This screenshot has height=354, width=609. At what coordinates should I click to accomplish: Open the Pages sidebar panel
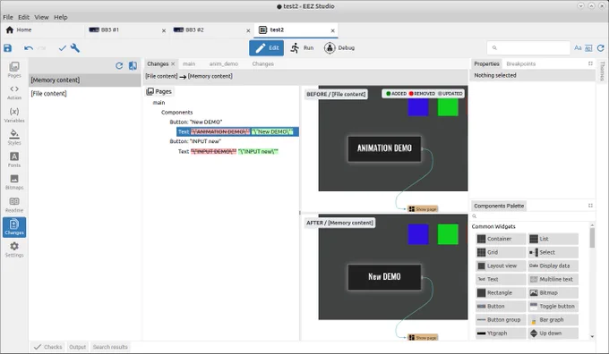click(x=14, y=70)
